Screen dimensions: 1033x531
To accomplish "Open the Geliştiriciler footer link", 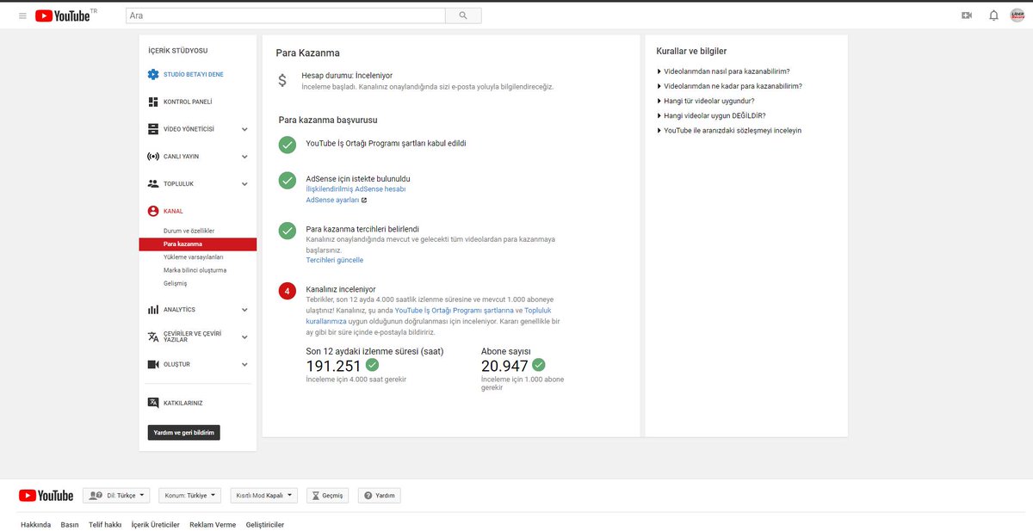I will click(265, 524).
